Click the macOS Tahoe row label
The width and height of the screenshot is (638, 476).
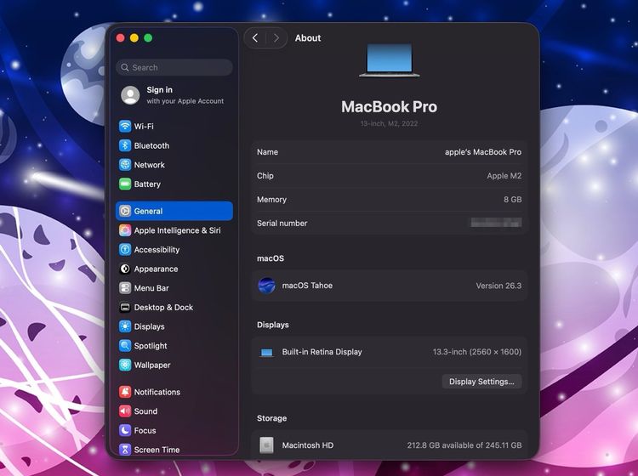(x=307, y=286)
